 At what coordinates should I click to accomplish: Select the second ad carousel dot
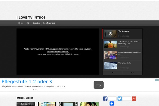point(36,90)
